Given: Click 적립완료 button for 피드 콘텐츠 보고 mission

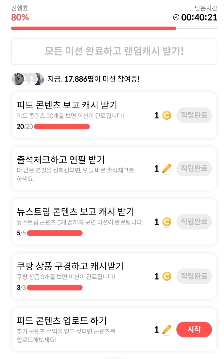Looking at the screenshot, I should pos(194,115).
